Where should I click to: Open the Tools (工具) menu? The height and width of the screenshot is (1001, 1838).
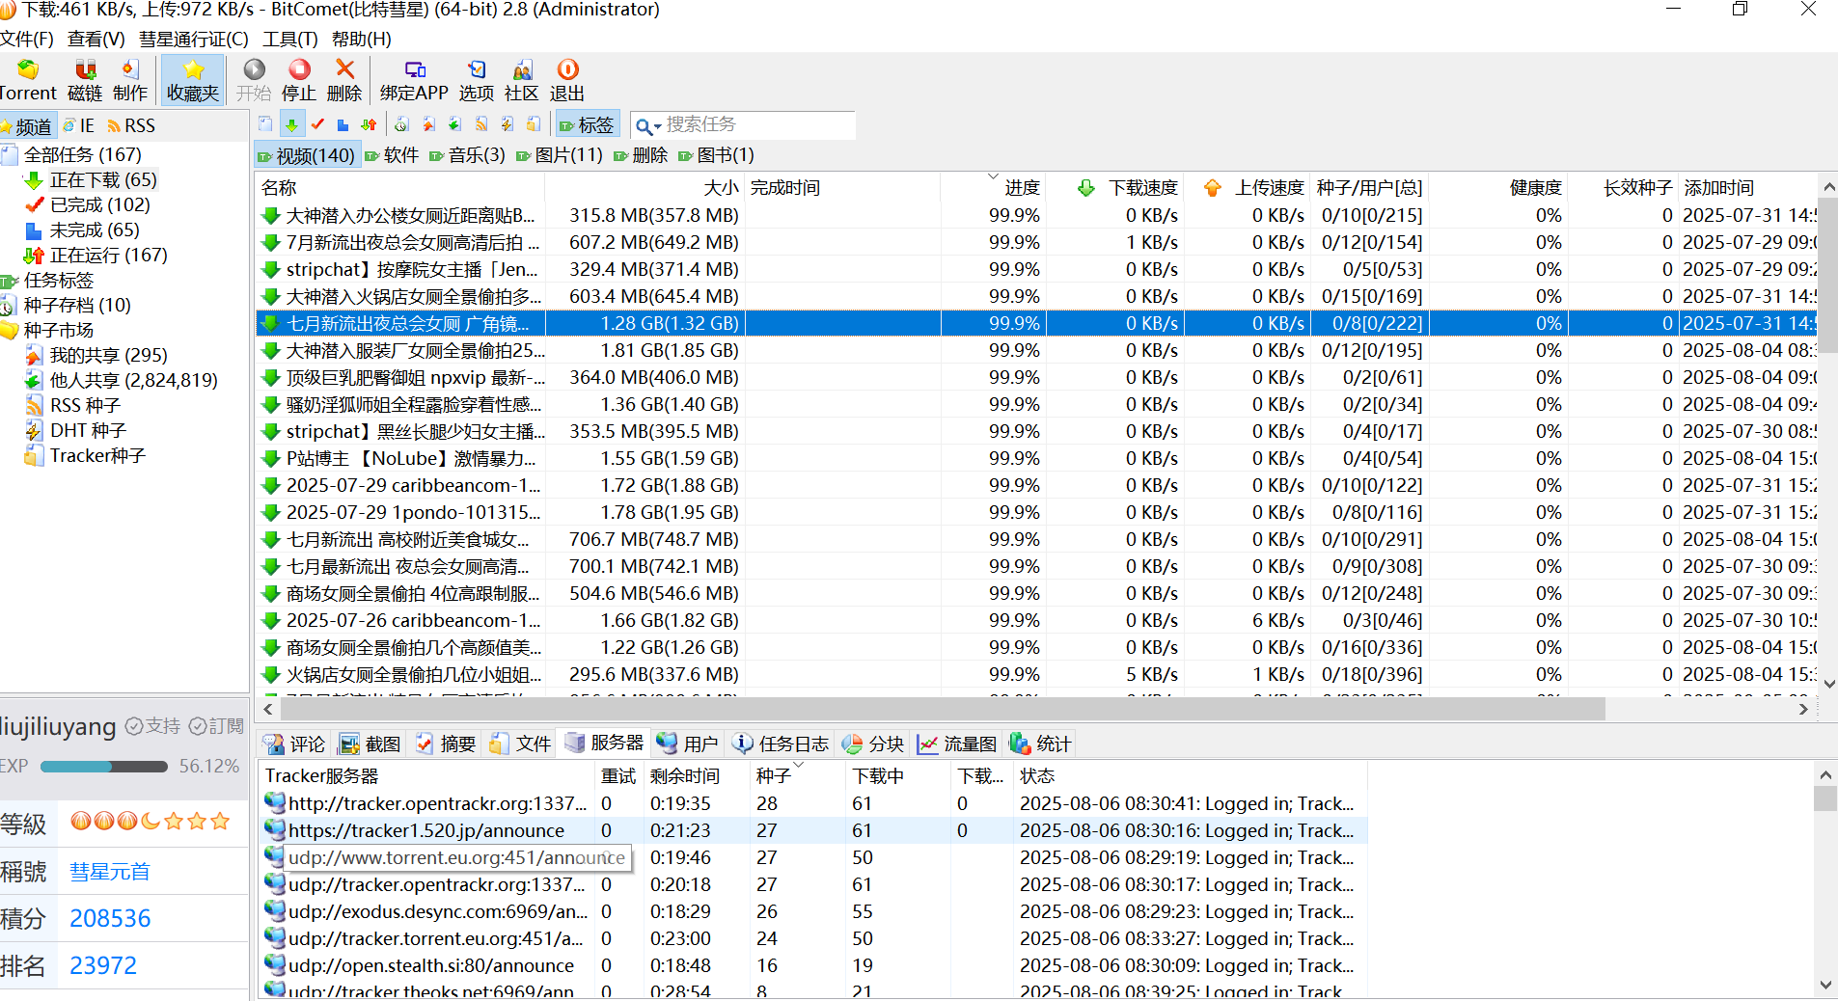click(289, 40)
